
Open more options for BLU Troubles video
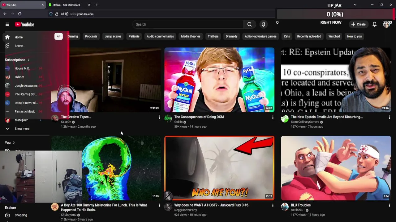click(389, 205)
